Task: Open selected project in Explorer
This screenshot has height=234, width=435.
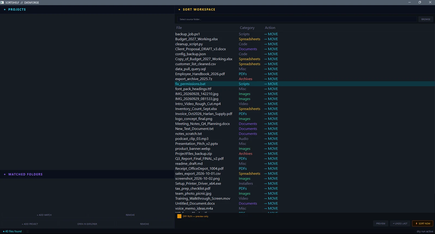Action: click(87, 224)
